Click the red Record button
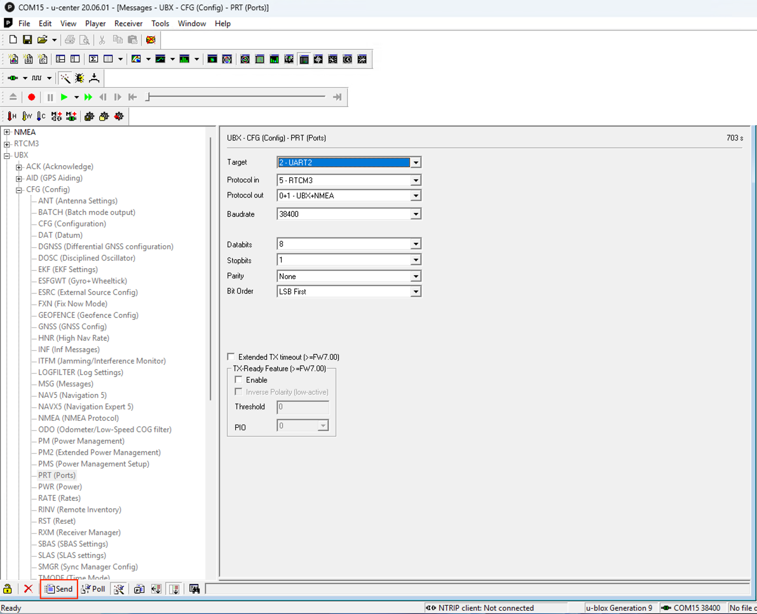Image resolution: width=757 pixels, height=614 pixels. click(x=31, y=97)
